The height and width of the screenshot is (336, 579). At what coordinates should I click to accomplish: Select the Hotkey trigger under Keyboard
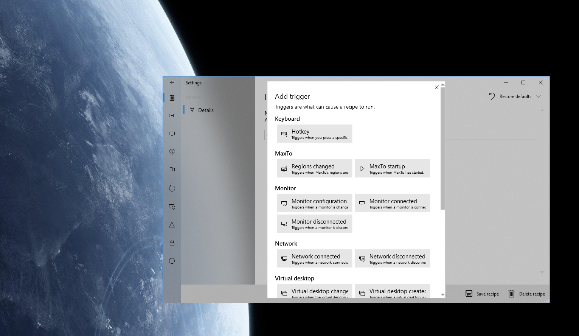[314, 134]
